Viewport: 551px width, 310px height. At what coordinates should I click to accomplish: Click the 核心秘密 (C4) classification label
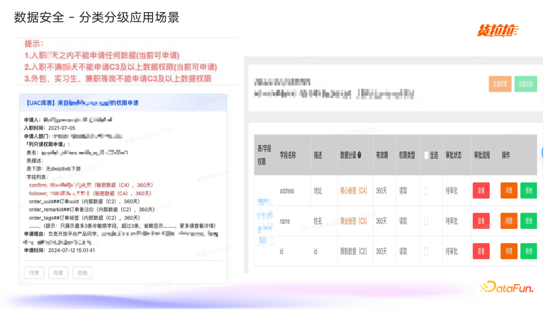point(353,191)
